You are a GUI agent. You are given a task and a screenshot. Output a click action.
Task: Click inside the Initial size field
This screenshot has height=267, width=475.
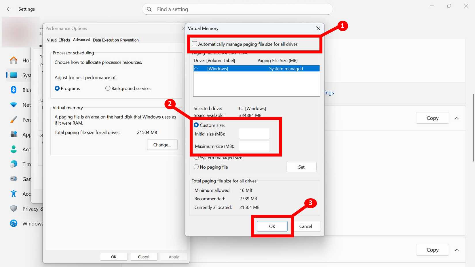(254, 133)
